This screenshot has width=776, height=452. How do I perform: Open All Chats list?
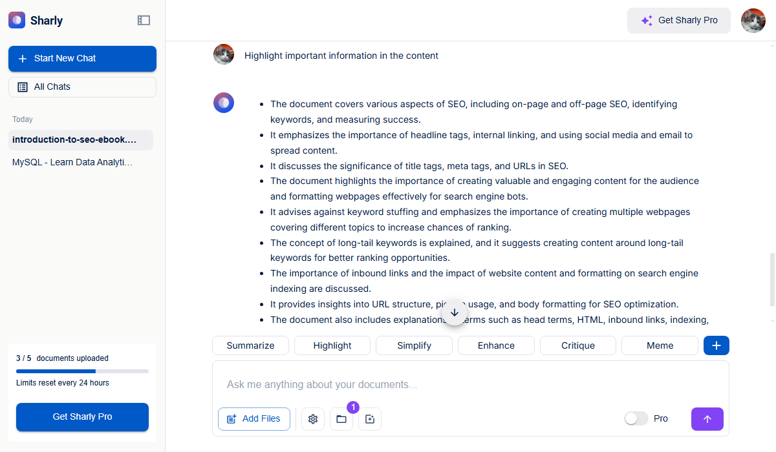click(x=82, y=87)
